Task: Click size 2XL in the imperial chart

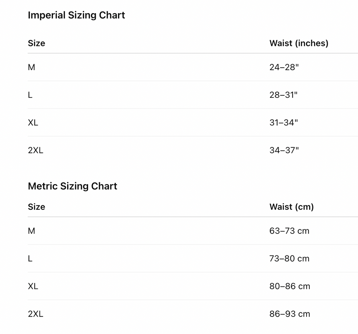Action: click(x=35, y=150)
